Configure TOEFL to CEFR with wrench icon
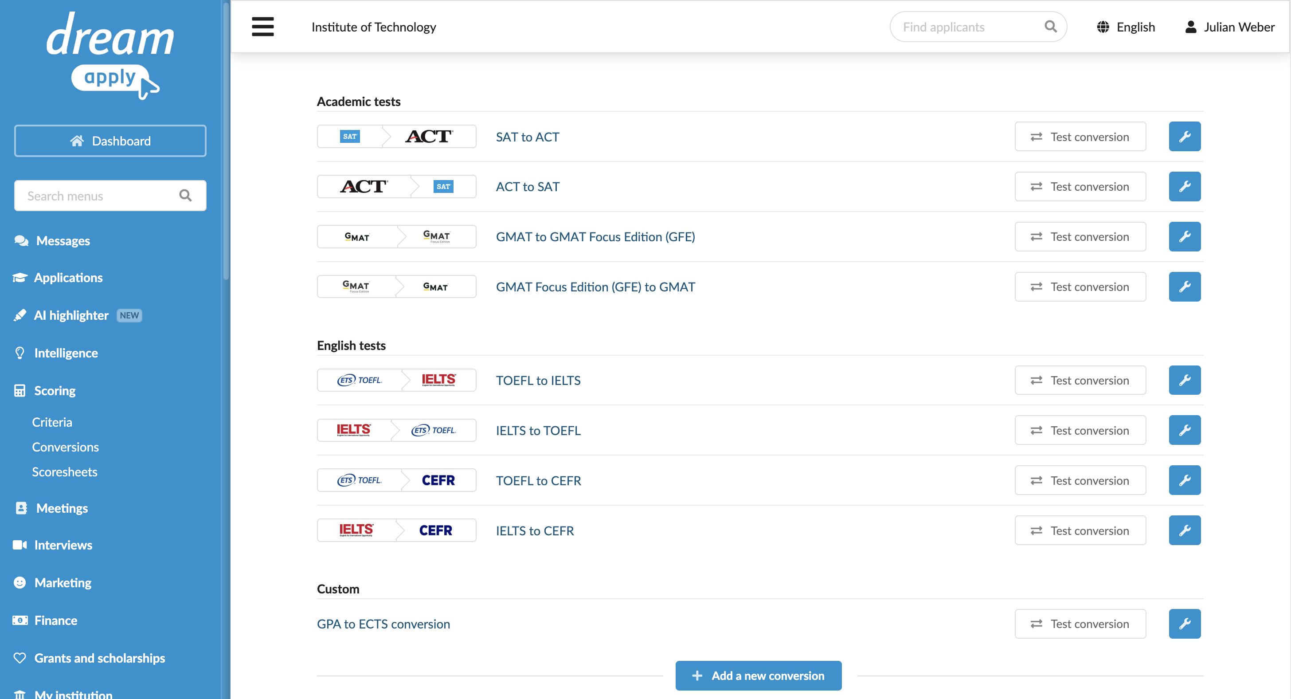 point(1185,480)
